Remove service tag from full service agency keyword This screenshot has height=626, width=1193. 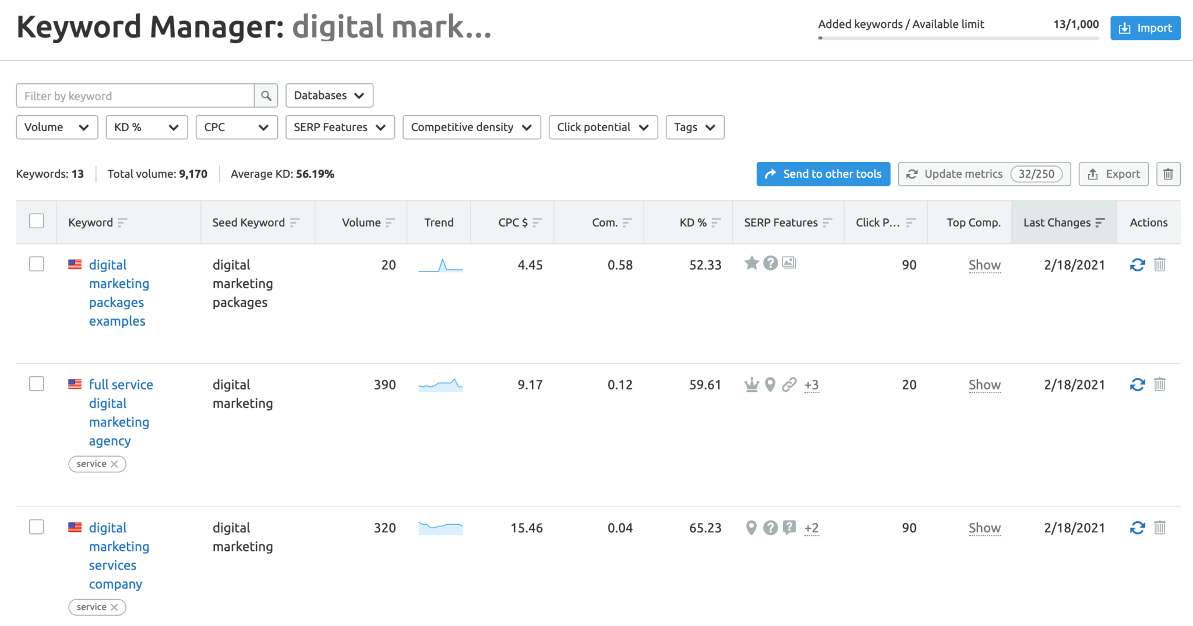point(114,464)
